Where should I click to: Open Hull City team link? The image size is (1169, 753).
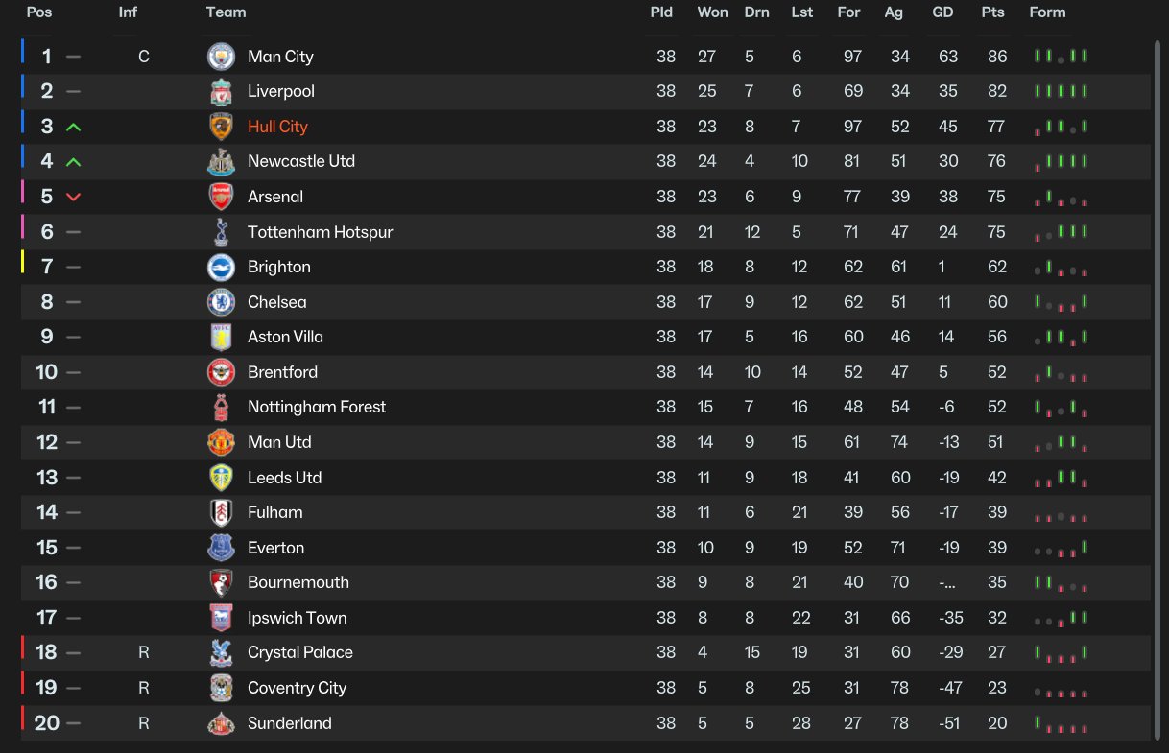[277, 127]
